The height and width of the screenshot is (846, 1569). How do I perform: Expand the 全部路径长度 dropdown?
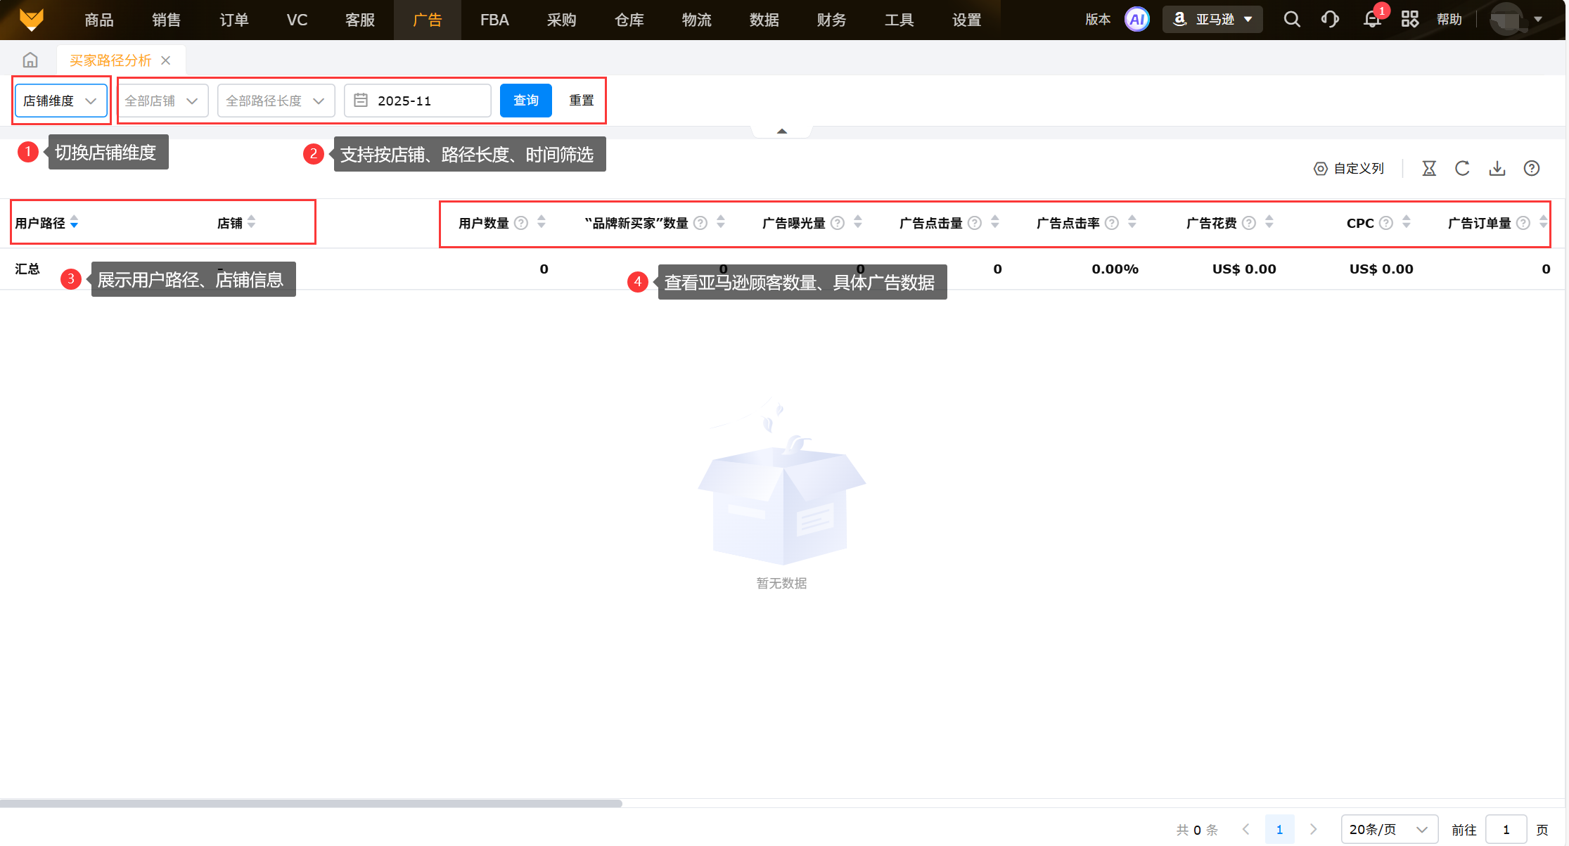coord(276,101)
